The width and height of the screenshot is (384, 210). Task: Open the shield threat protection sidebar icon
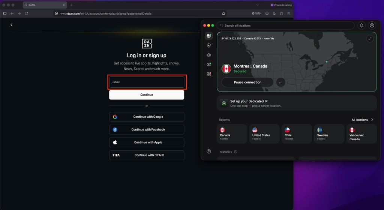(x=208, y=45)
